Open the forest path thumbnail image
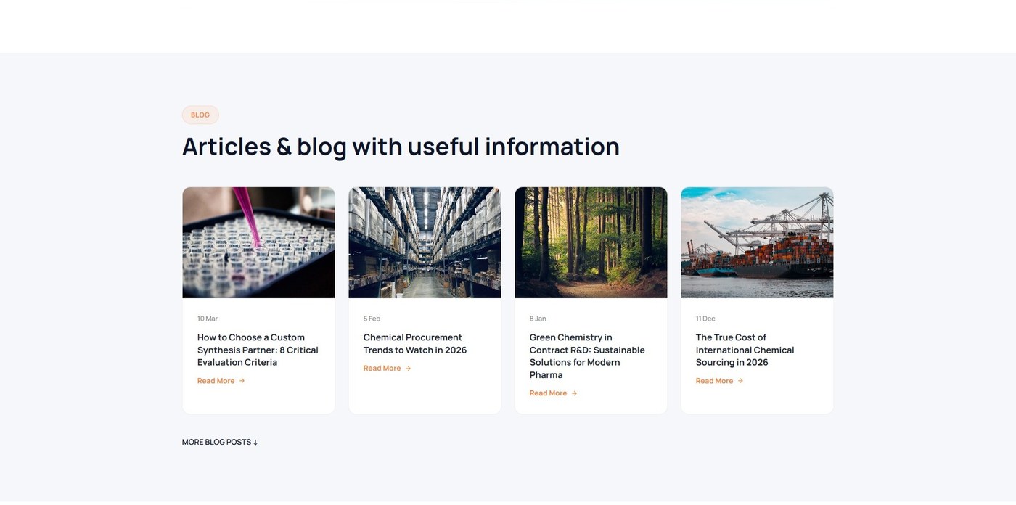 (x=591, y=242)
